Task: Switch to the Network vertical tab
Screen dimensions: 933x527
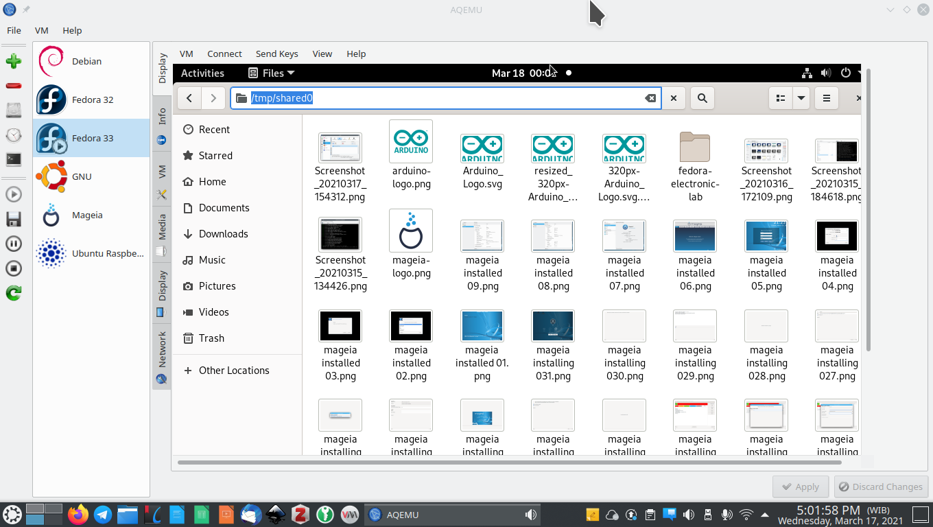Action: pyautogui.click(x=162, y=355)
